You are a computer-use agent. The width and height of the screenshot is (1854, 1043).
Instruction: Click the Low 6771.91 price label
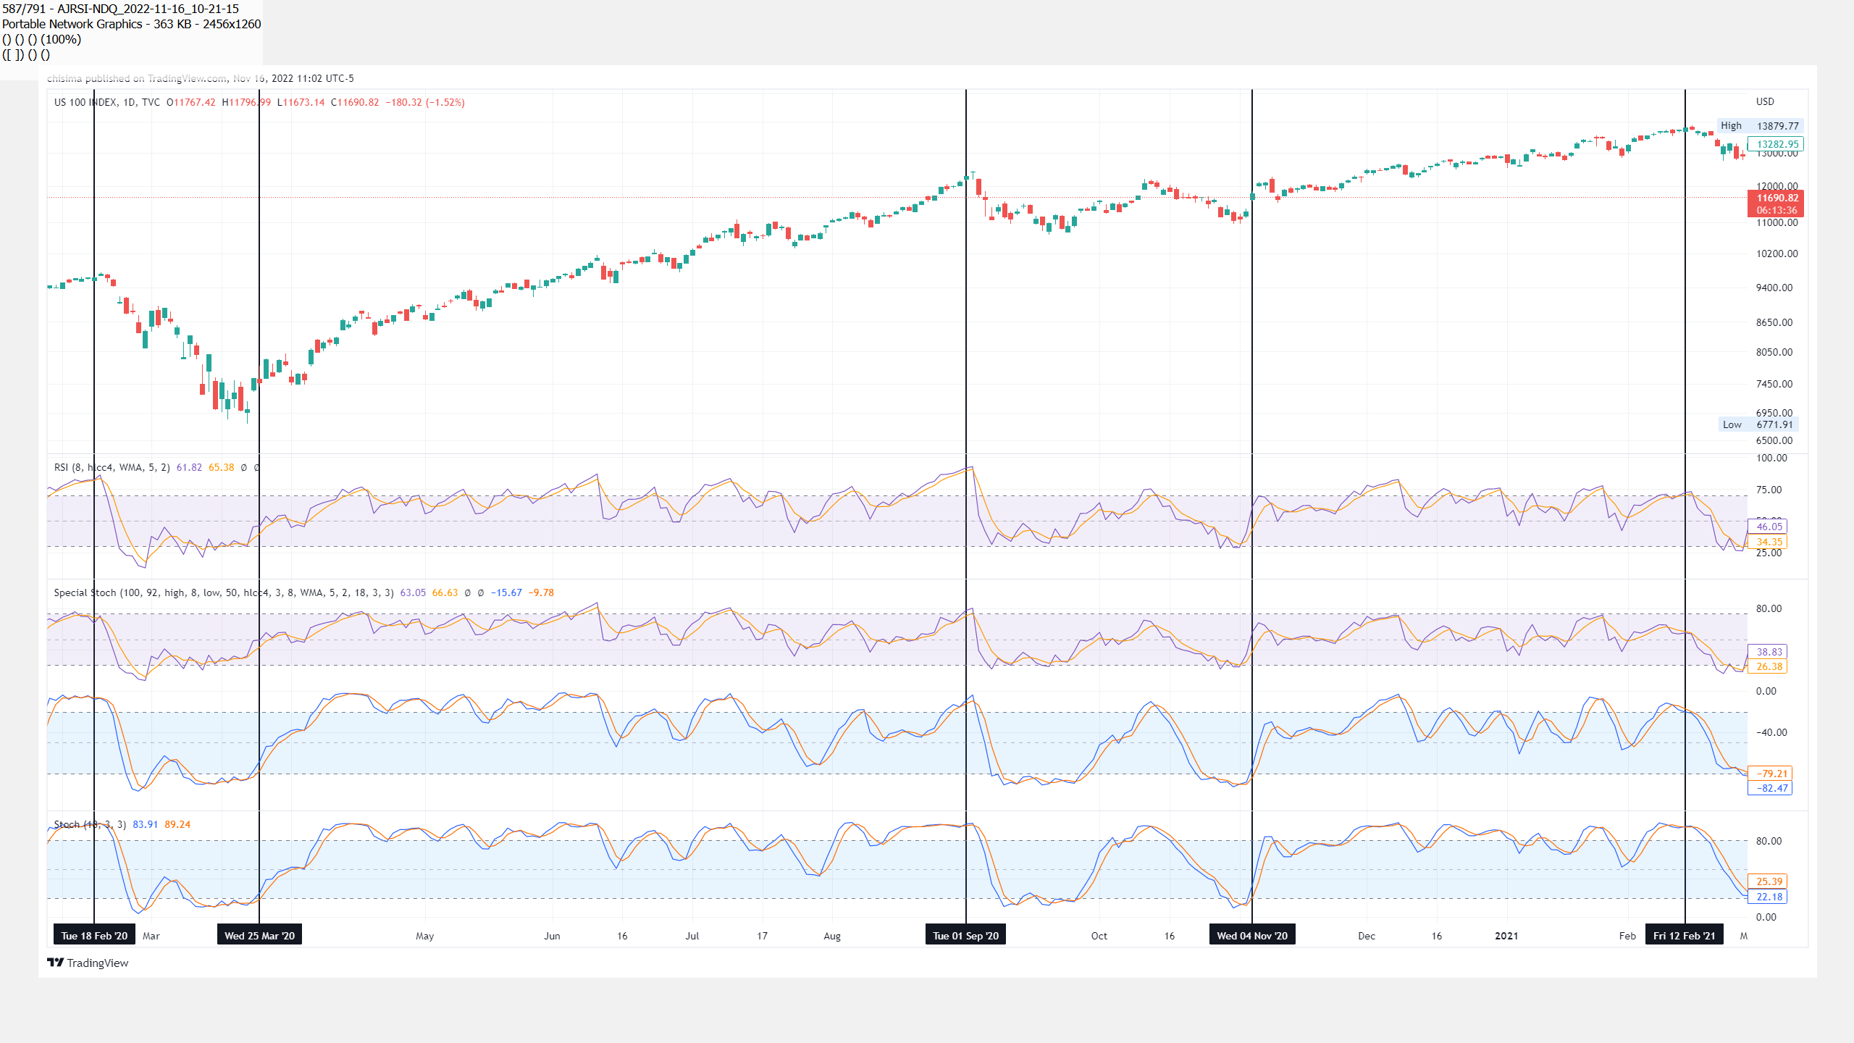[1758, 424]
